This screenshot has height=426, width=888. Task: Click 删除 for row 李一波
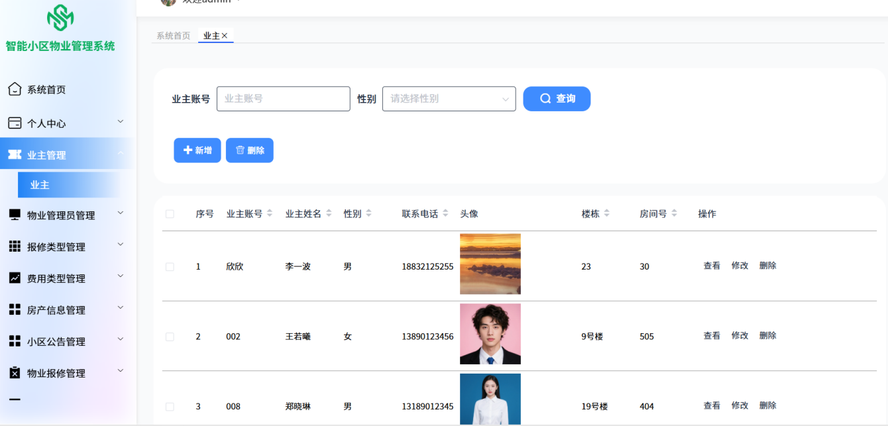click(768, 266)
